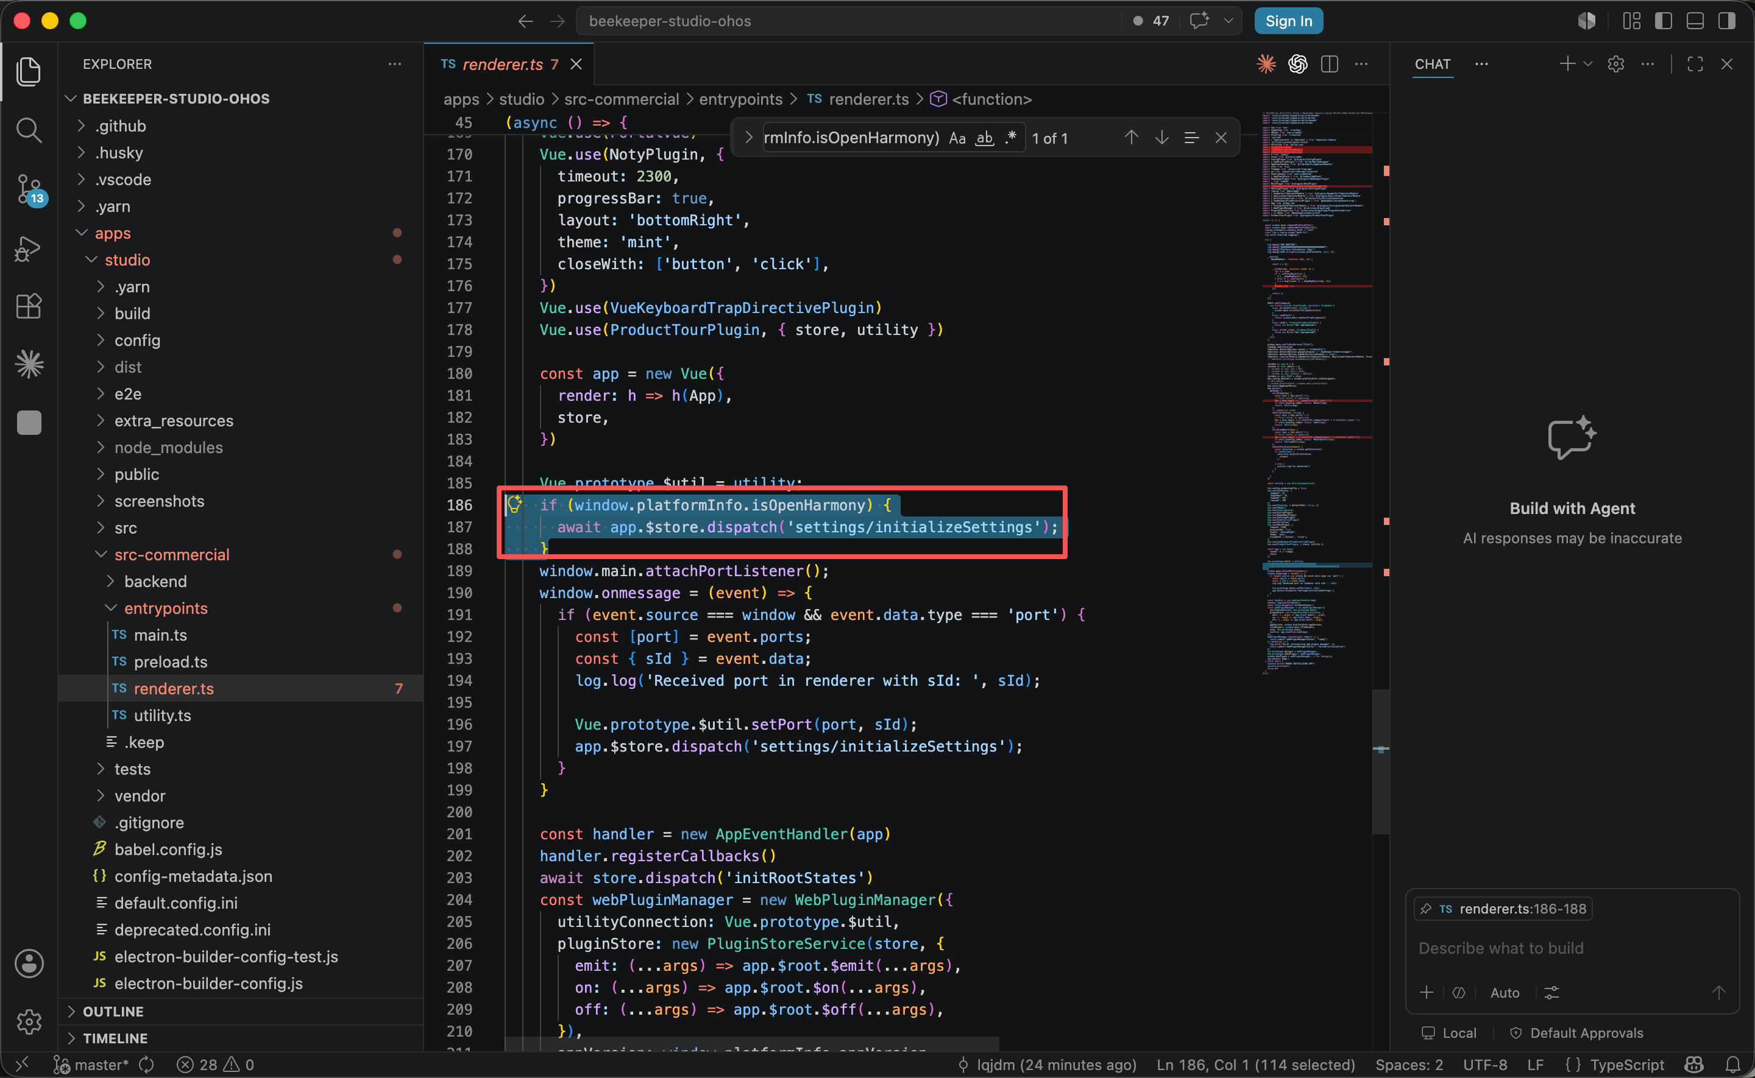1755x1078 pixels.
Task: Toggle Match Case in find widget
Action: pyautogui.click(x=957, y=138)
